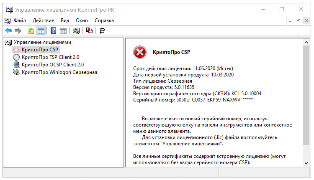Open the blue Help question-mark icon
The width and height of the screenshot is (314, 180).
point(54,30)
